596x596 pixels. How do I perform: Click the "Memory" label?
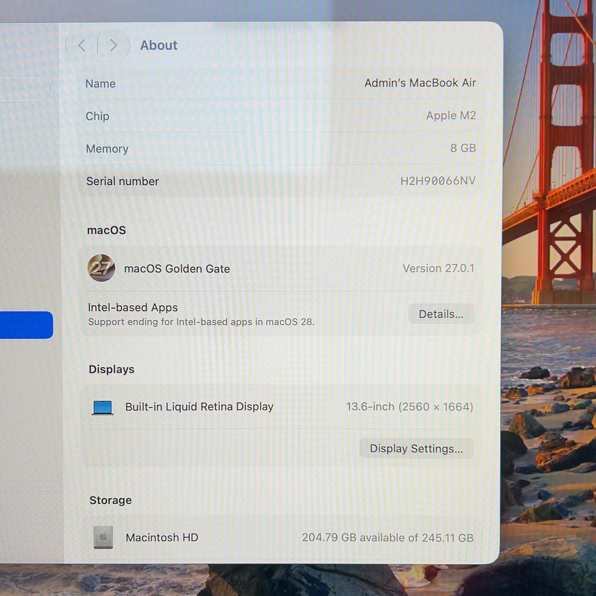pos(107,149)
